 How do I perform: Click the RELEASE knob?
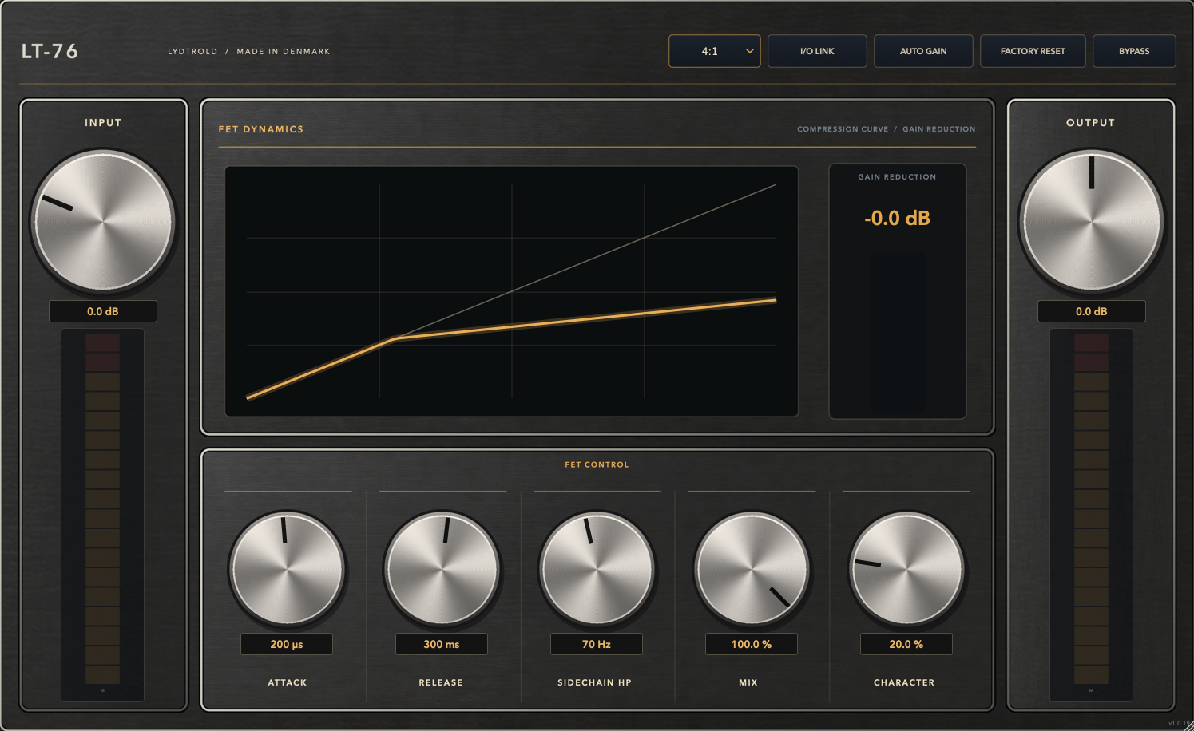coord(442,569)
